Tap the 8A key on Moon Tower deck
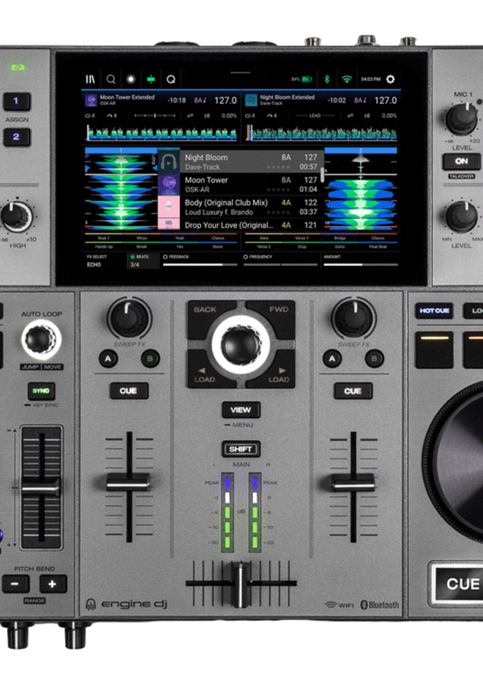This screenshot has height=676, width=483. (200, 101)
